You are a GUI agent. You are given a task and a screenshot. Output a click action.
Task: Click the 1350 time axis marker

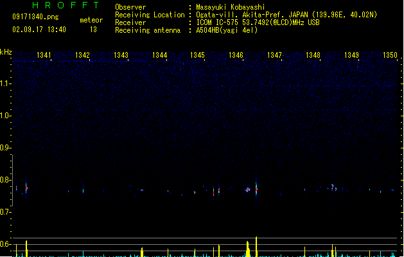[x=390, y=55]
